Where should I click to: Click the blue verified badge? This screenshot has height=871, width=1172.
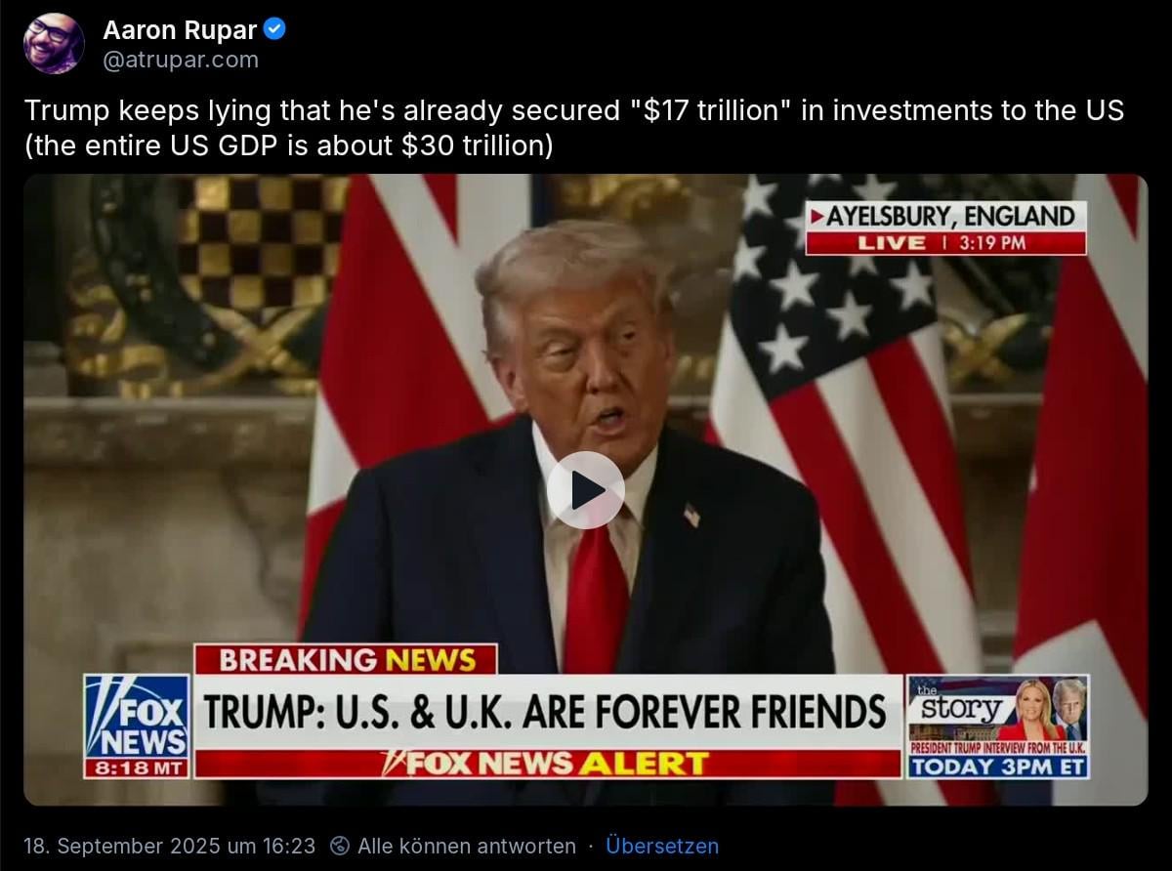[275, 30]
